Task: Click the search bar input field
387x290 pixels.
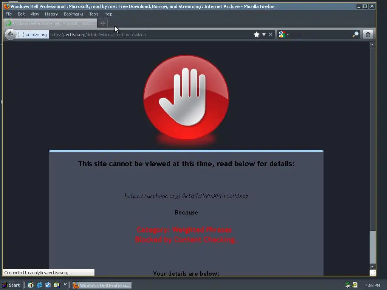Action: pos(320,34)
